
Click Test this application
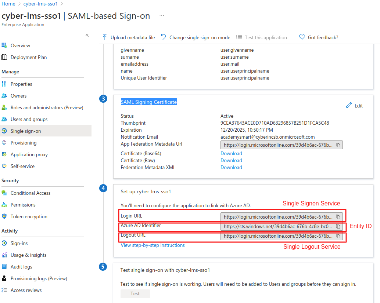tap(262, 37)
